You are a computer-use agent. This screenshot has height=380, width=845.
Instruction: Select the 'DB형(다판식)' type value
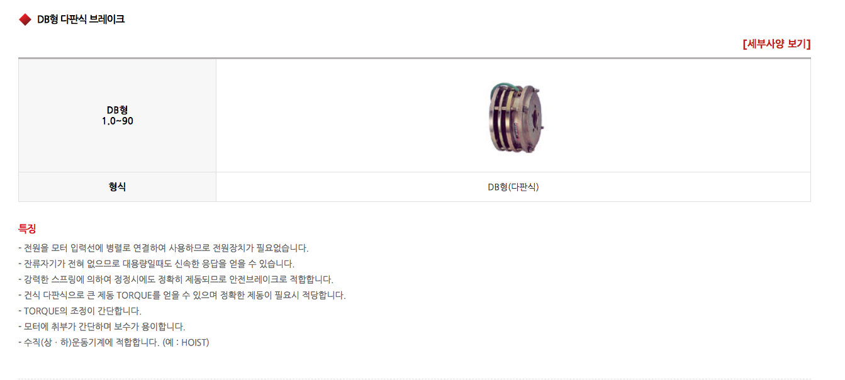click(x=513, y=187)
